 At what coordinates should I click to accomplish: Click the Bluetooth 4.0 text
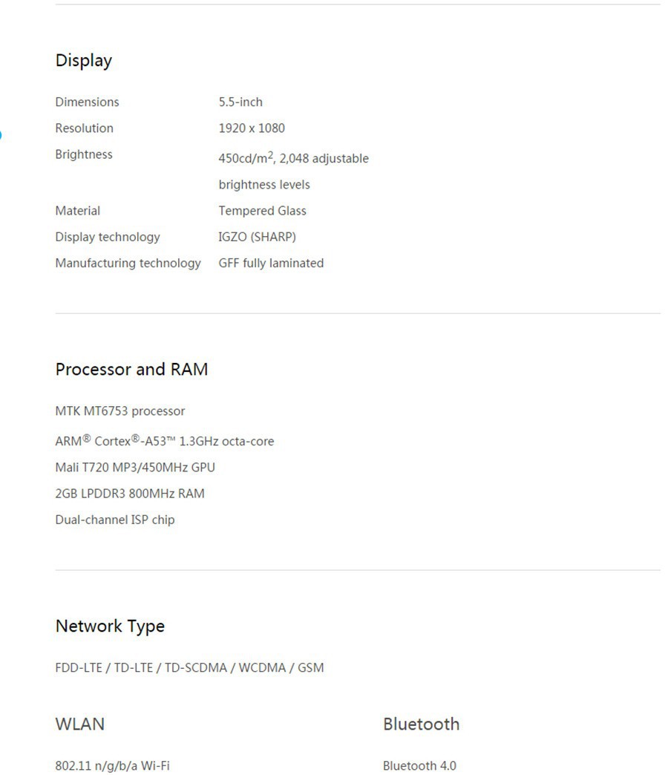coord(419,765)
